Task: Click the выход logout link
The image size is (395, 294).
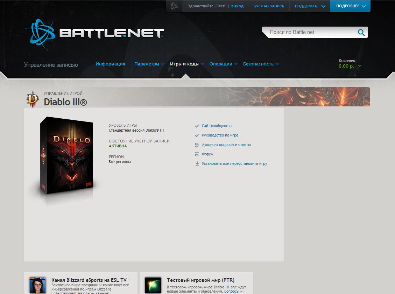Action: point(237,6)
